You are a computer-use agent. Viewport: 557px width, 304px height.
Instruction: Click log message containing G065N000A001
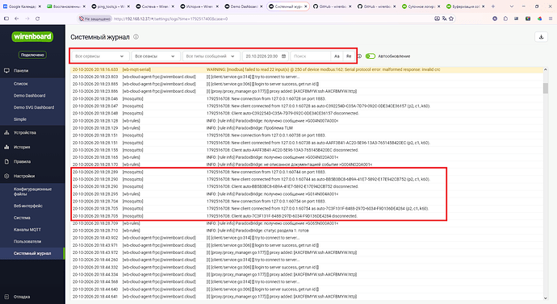(x=272, y=223)
